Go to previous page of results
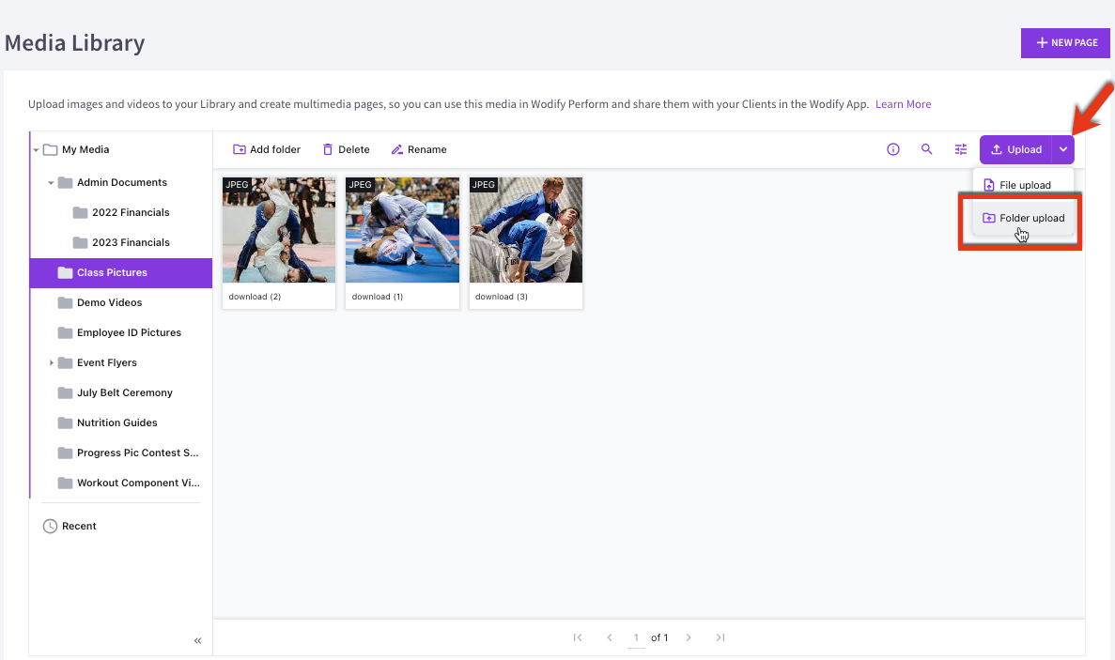This screenshot has width=1115, height=660. tap(610, 637)
